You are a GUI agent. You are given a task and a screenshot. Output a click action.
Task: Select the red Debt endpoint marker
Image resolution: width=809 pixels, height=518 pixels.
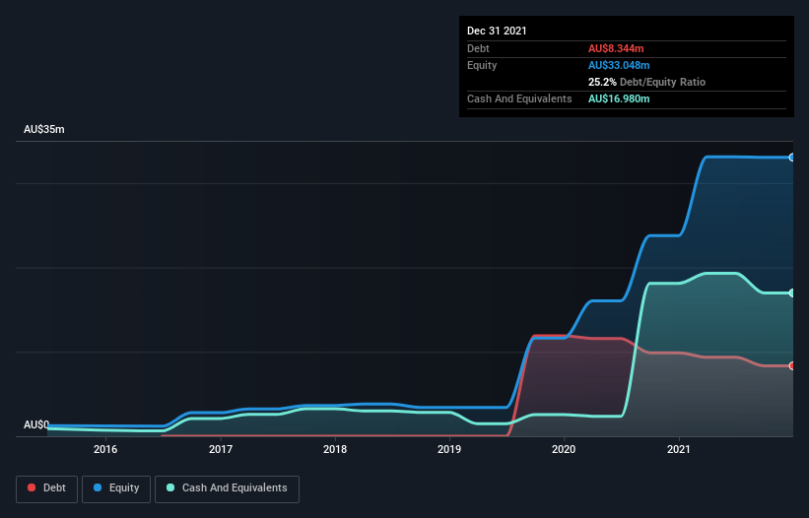792,366
